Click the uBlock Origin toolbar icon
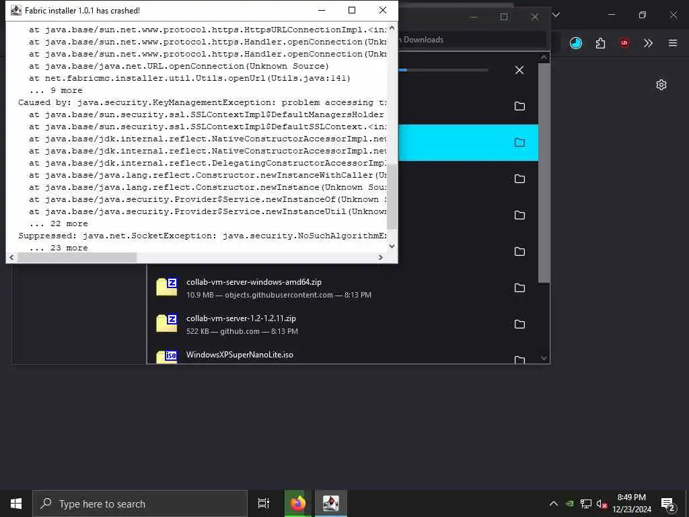The image size is (689, 517). (624, 43)
